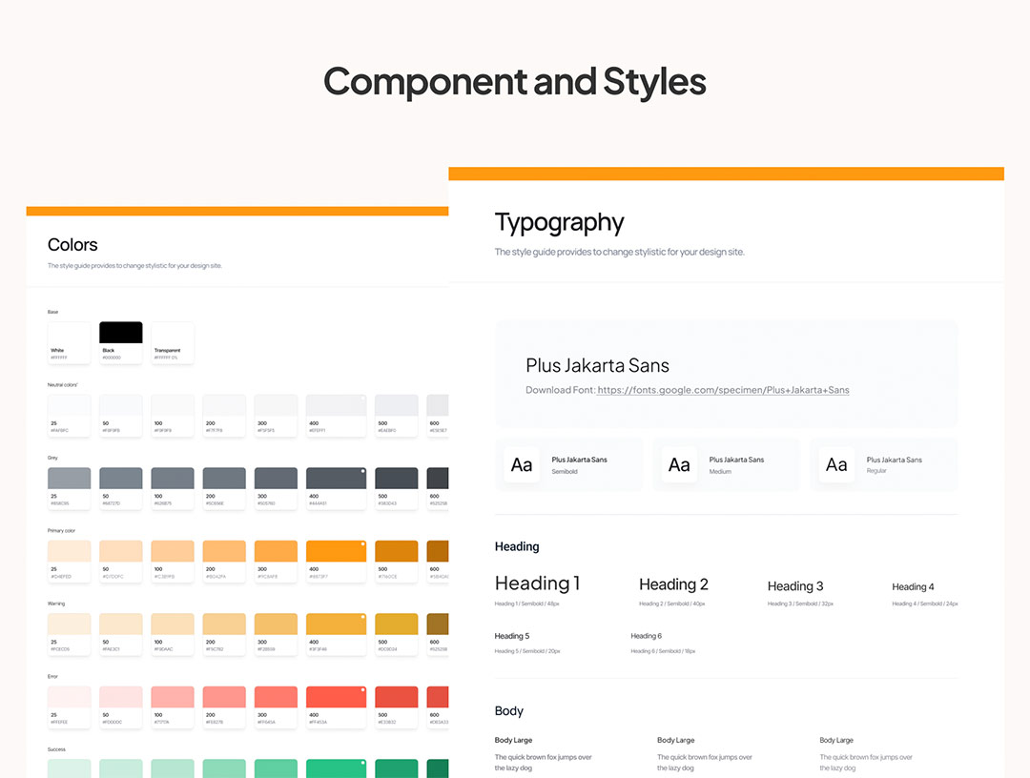1030x778 pixels.
Task: Pick the Transparent base color swatch
Action: coord(173,341)
